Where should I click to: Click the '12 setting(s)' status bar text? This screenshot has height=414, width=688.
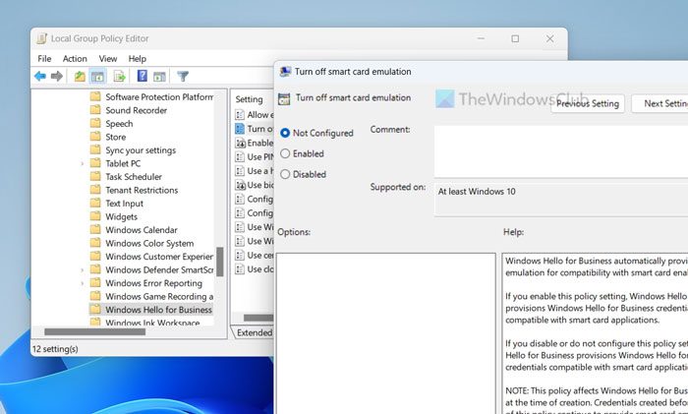pyautogui.click(x=55, y=349)
